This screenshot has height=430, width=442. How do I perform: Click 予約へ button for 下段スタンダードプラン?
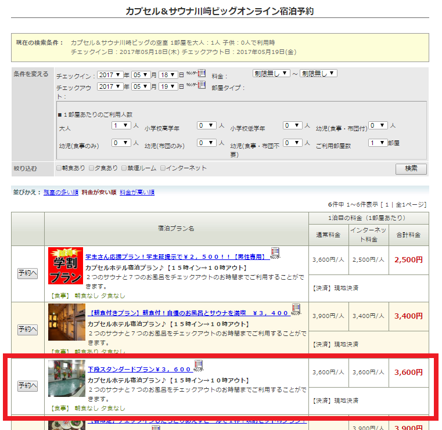point(28,386)
